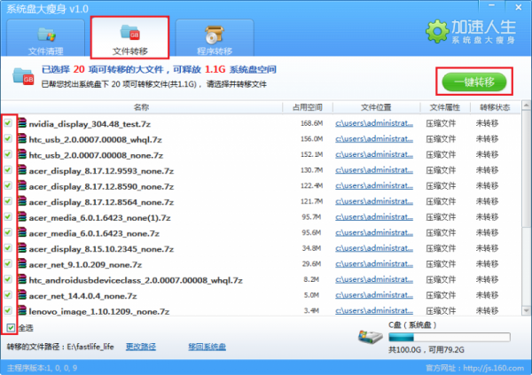This screenshot has width=532, height=375.
Task: Sort by the 名称 column header
Action: pos(142,107)
